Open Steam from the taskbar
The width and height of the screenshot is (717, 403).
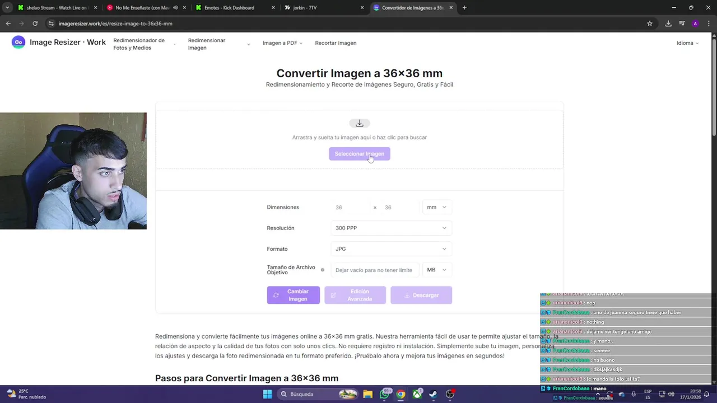coord(434,394)
